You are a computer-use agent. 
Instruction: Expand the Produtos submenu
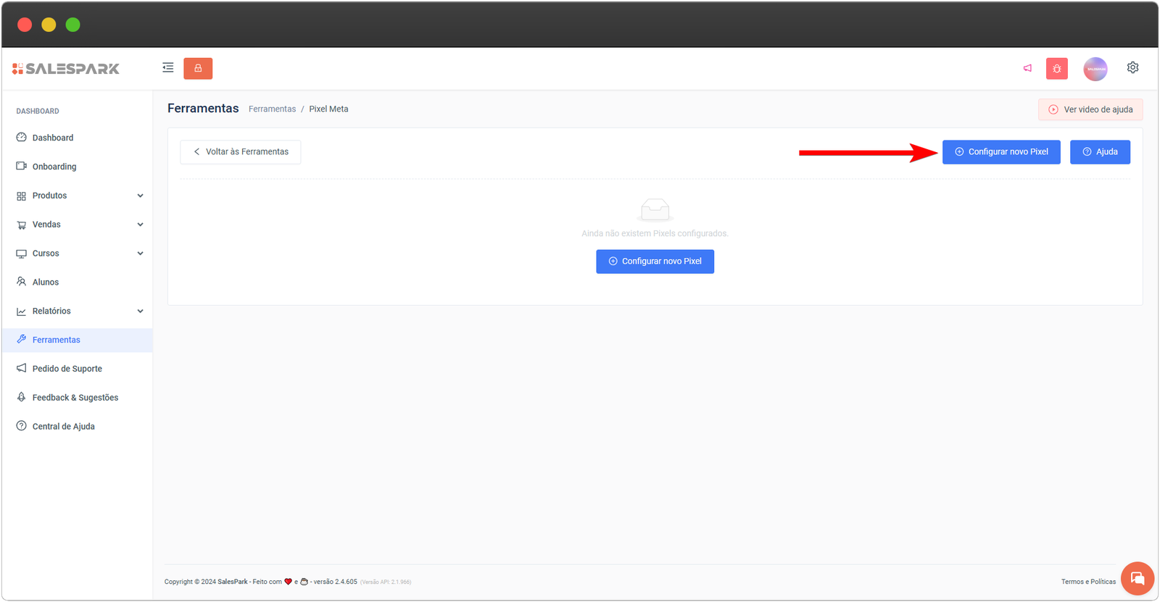140,196
